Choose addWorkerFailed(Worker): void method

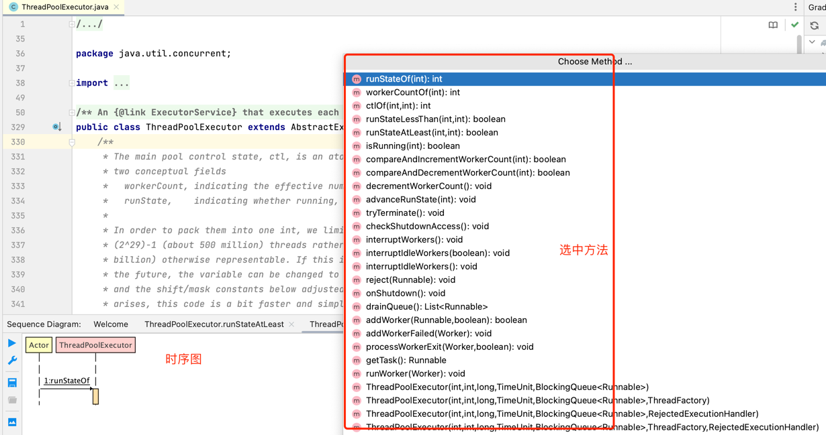click(585, 334)
